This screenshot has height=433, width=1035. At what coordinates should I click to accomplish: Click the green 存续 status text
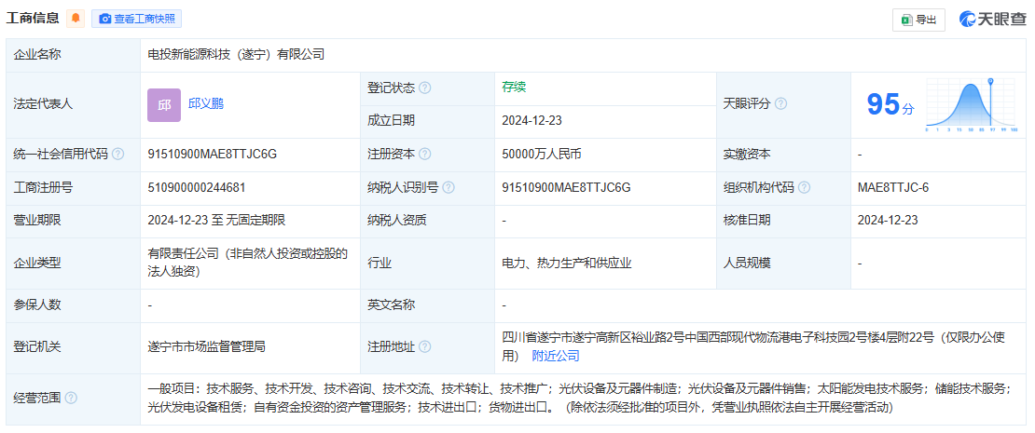click(514, 87)
